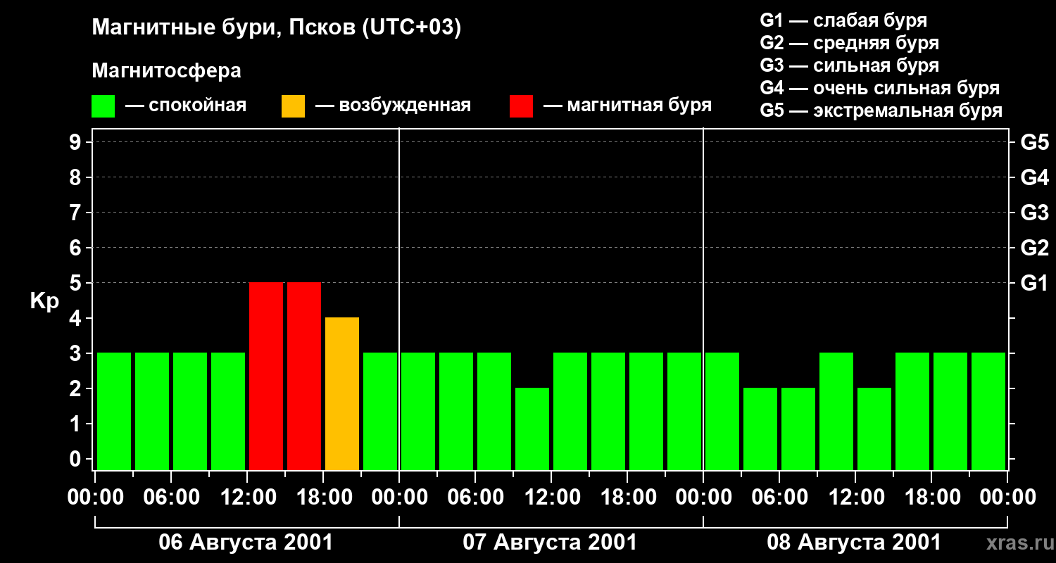
Task: Click the 'G4 — очень сильная буря' legend line
Action: coord(880,88)
